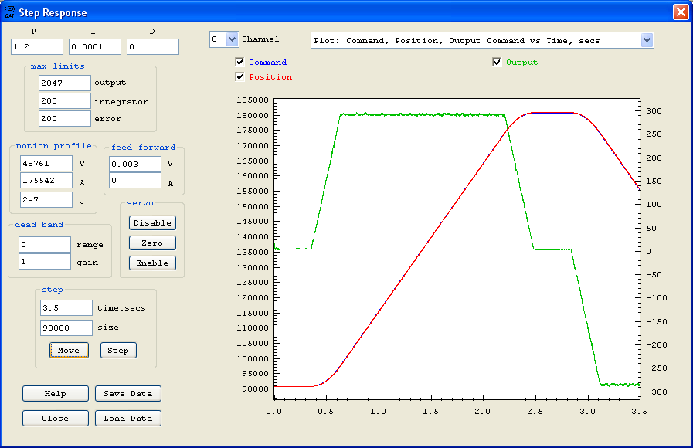This screenshot has height=448, width=693.
Task: Click the Step button
Action: pos(118,351)
